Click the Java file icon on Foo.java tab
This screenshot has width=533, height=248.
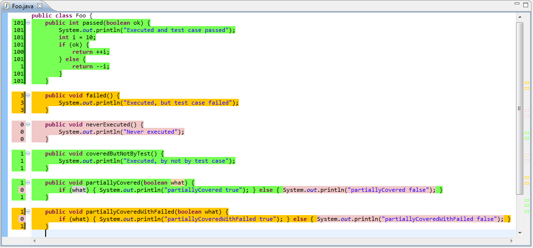[x=7, y=5]
